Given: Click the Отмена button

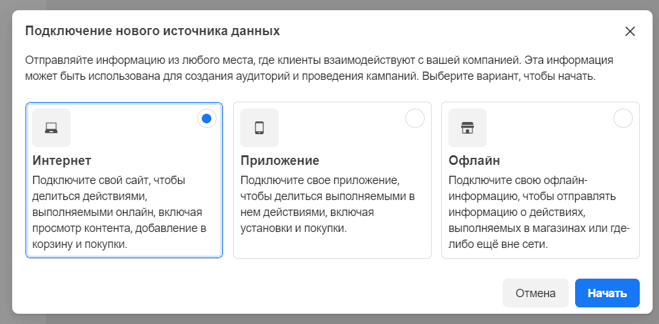Looking at the screenshot, I should coord(535,293).
